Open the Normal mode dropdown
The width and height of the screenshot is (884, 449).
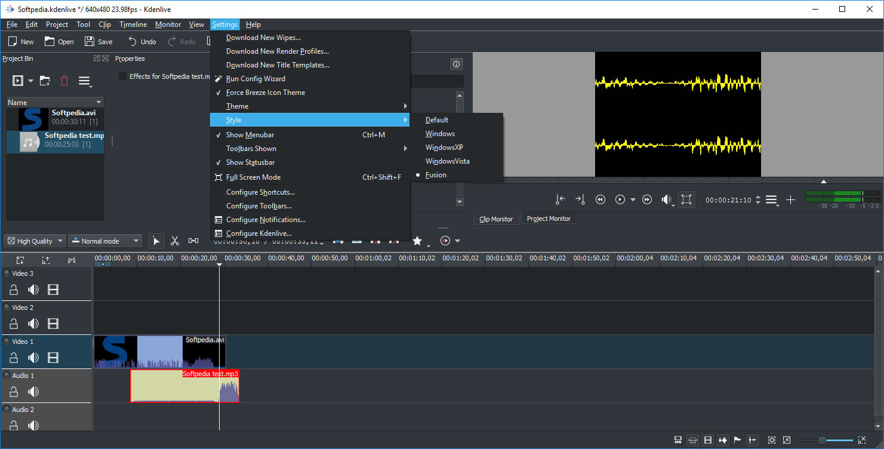tap(104, 241)
